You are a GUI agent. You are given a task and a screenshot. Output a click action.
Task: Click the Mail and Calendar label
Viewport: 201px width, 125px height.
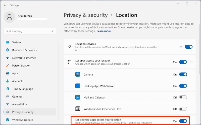click(x=95, y=98)
